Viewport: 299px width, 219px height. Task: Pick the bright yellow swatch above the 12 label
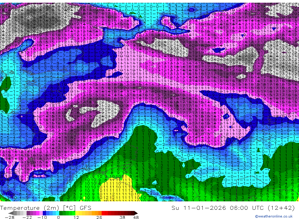[x=77, y=213]
